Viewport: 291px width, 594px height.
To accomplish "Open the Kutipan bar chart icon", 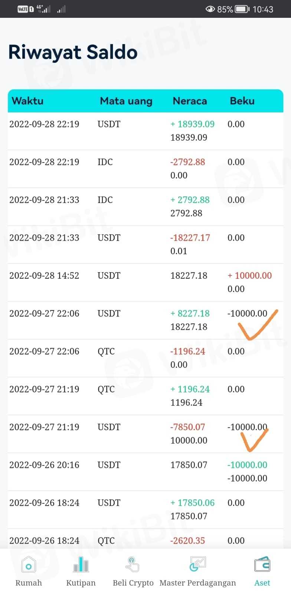I will [x=81, y=565].
